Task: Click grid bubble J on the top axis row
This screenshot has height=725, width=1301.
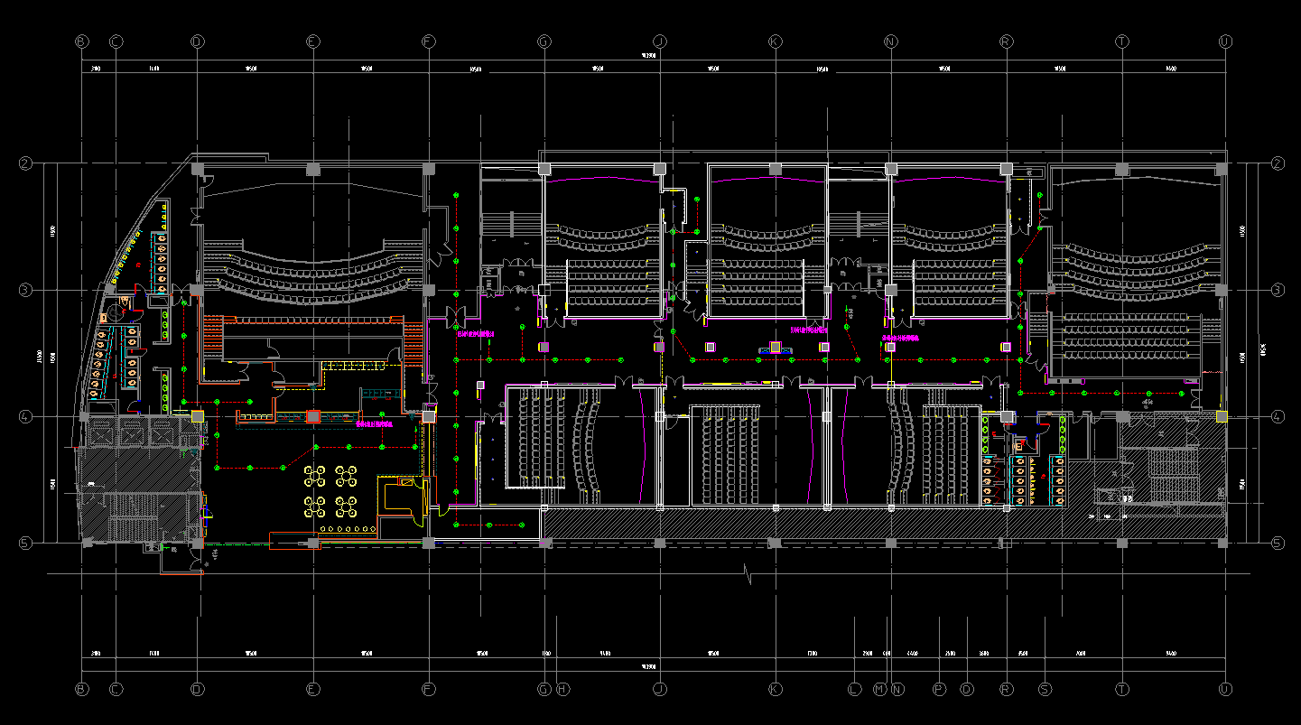Action: click(660, 42)
